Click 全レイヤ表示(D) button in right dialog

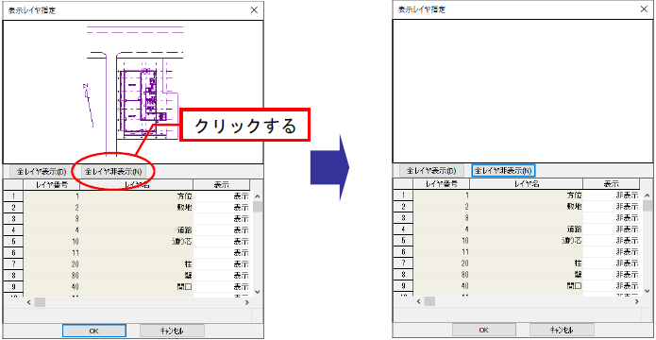(x=431, y=171)
